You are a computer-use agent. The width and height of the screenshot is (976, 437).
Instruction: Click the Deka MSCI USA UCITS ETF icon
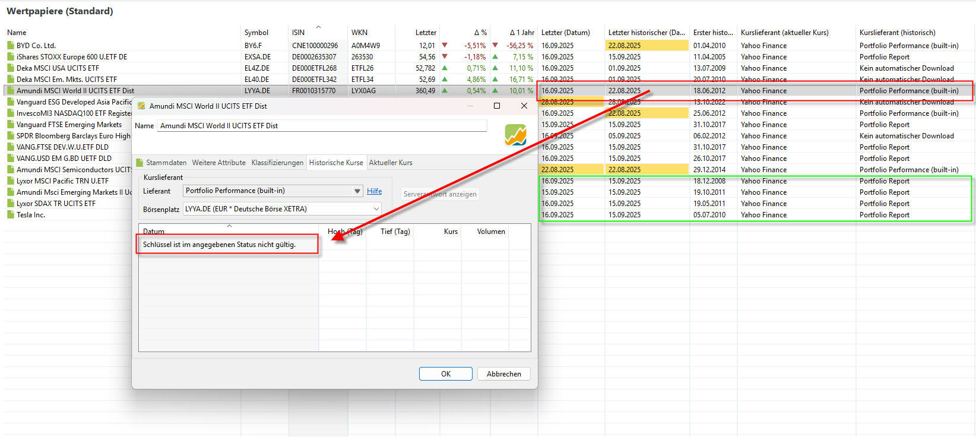point(10,68)
